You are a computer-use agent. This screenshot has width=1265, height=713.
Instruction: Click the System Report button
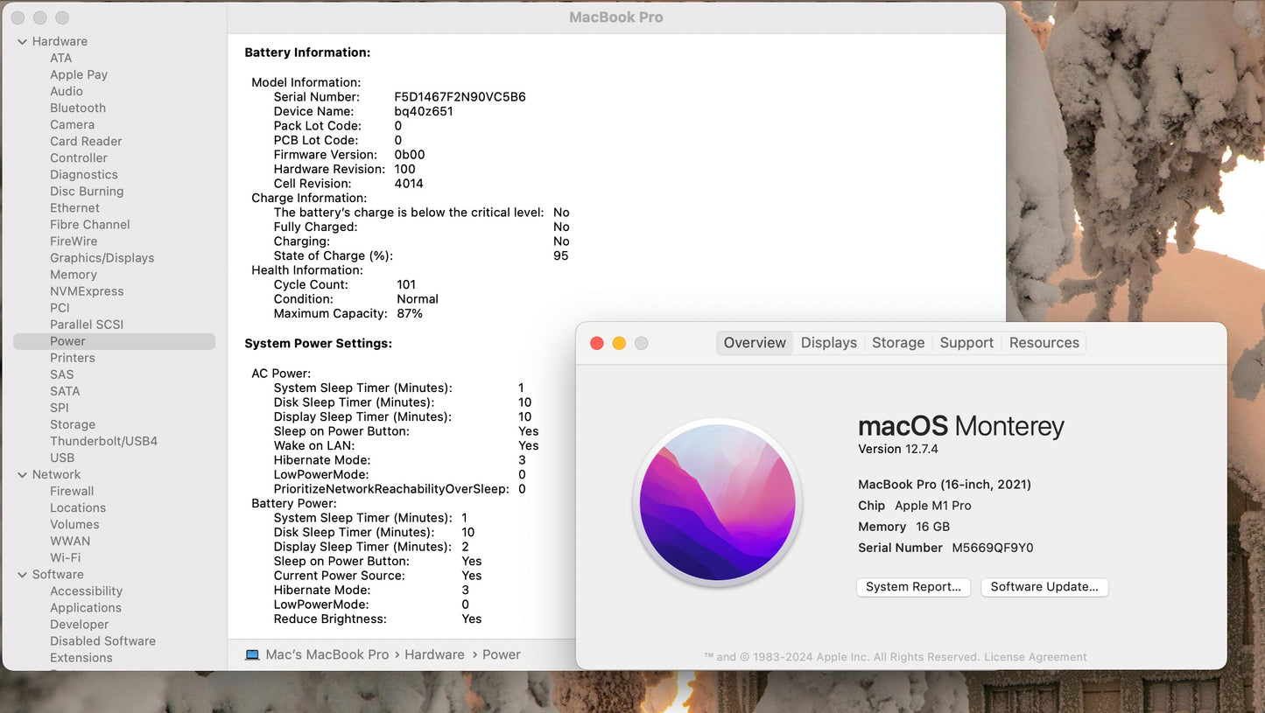tap(912, 587)
